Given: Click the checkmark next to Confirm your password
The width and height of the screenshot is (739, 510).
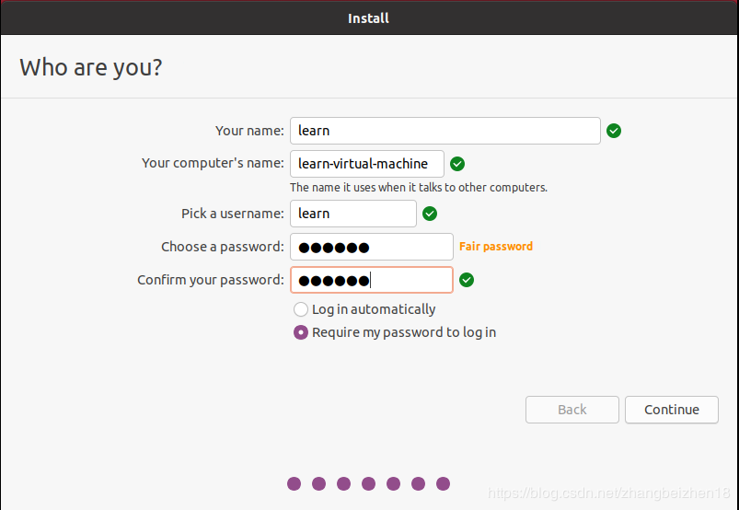Looking at the screenshot, I should pos(467,280).
